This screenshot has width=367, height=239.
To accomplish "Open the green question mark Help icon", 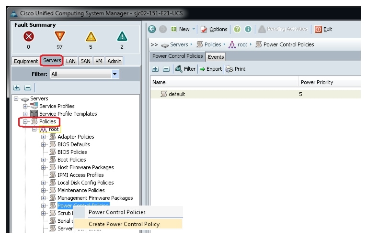I will (x=237, y=29).
